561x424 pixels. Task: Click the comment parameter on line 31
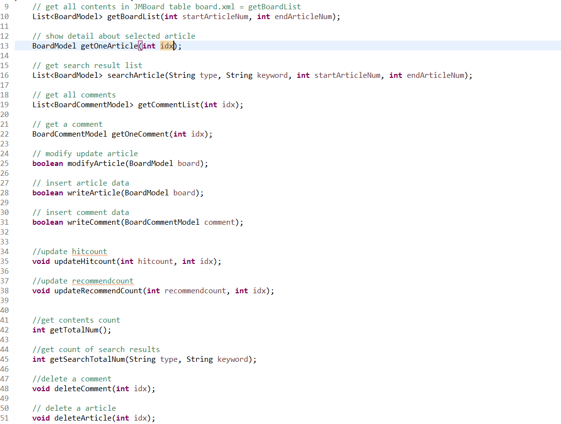(219, 222)
